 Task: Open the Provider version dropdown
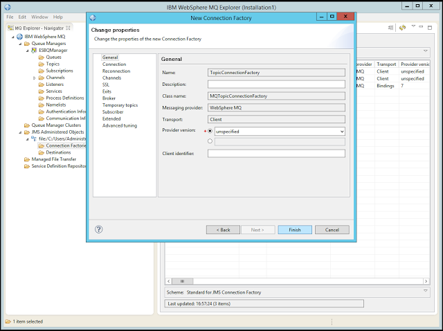point(342,132)
